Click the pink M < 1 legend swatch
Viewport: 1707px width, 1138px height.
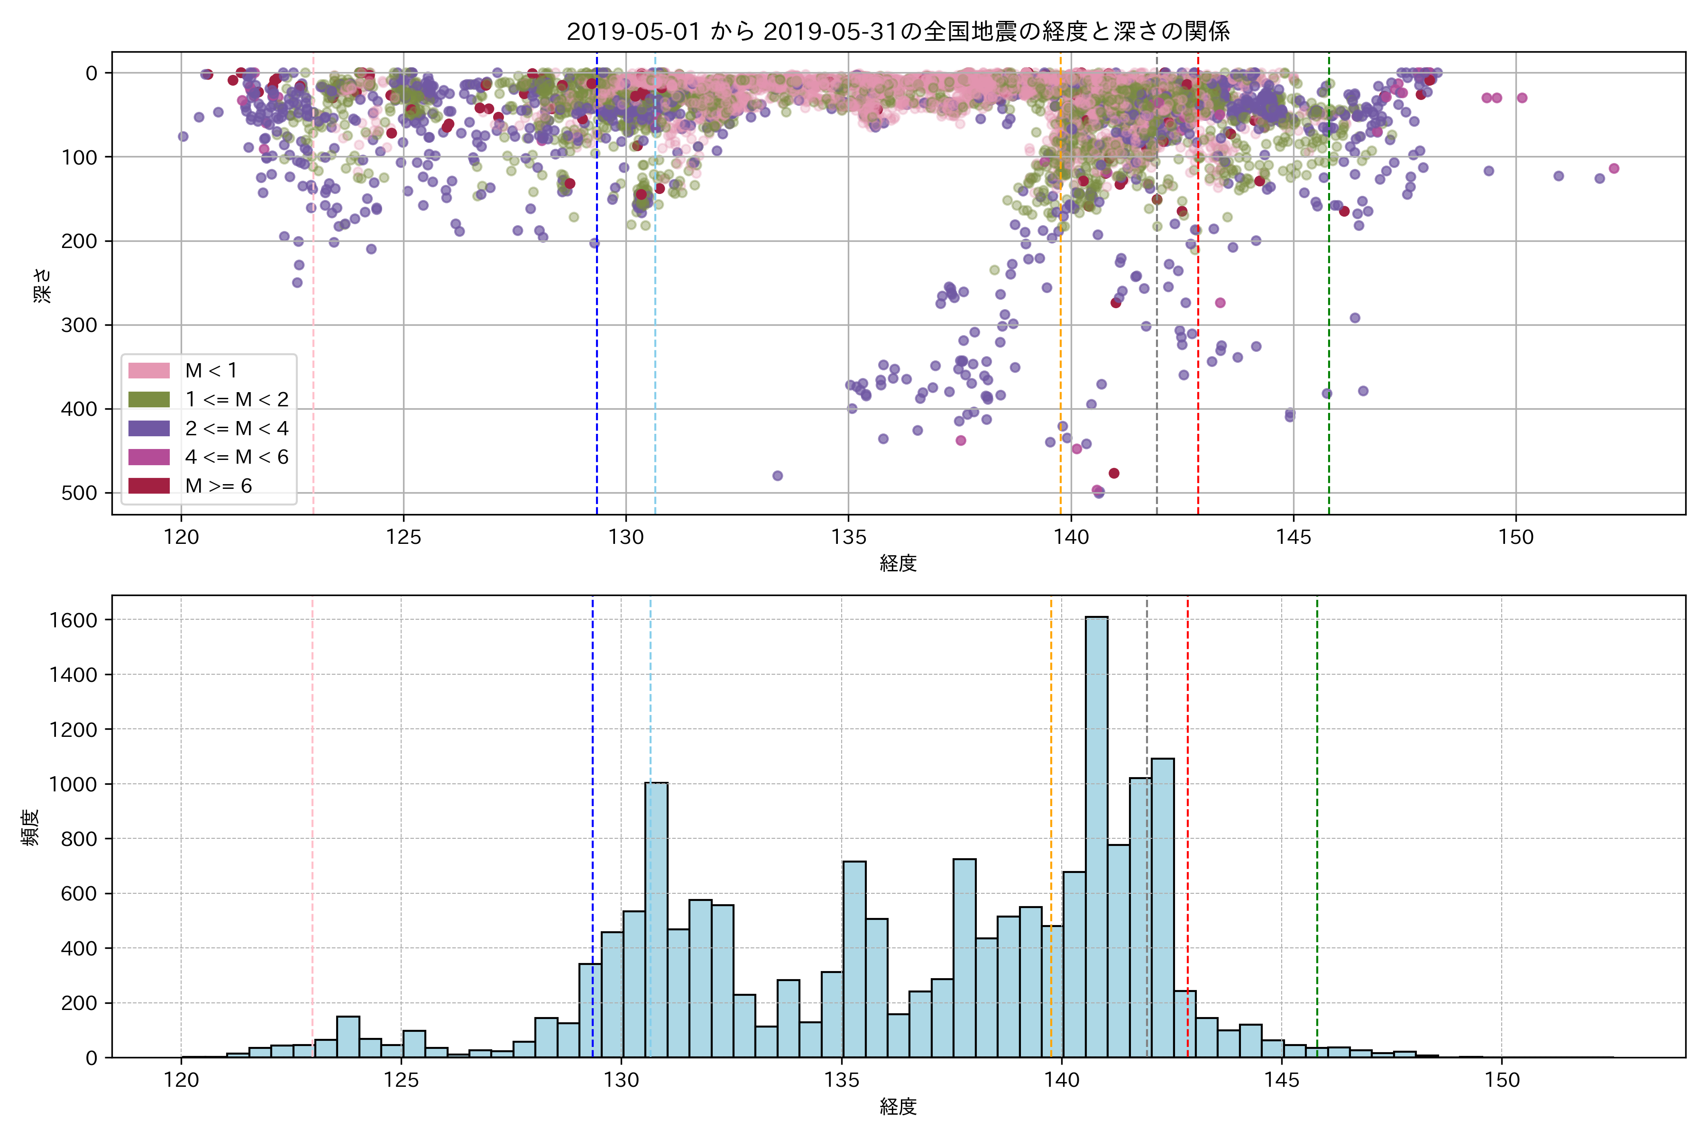pyautogui.click(x=149, y=371)
